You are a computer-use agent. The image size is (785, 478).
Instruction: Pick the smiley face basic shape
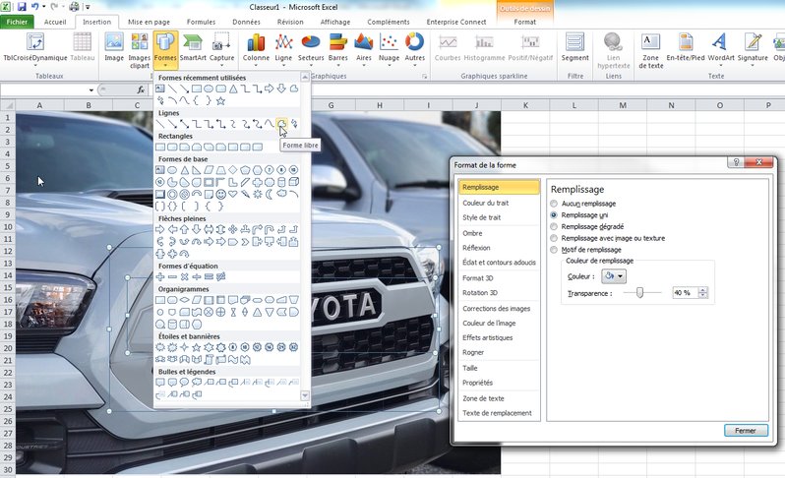(220, 194)
